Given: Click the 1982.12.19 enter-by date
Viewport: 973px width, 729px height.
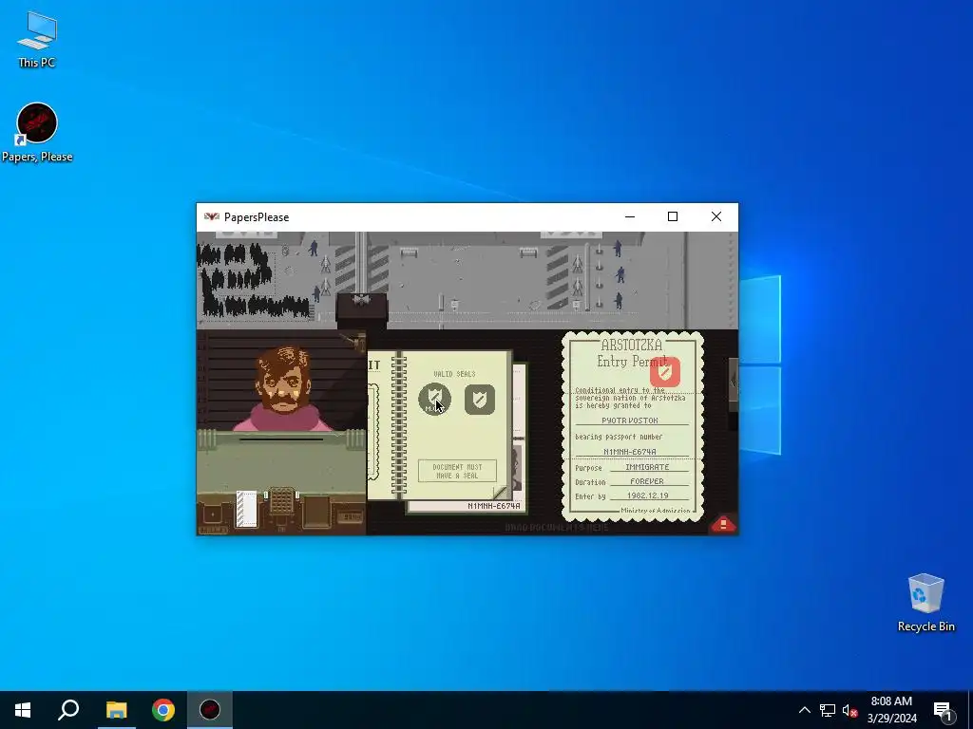Looking at the screenshot, I should click(647, 495).
